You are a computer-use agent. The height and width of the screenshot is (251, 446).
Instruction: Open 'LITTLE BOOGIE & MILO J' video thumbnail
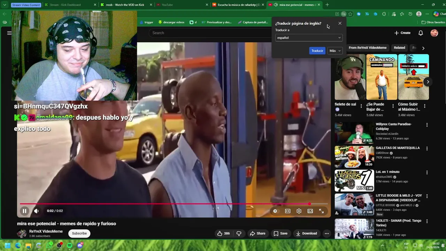click(354, 205)
